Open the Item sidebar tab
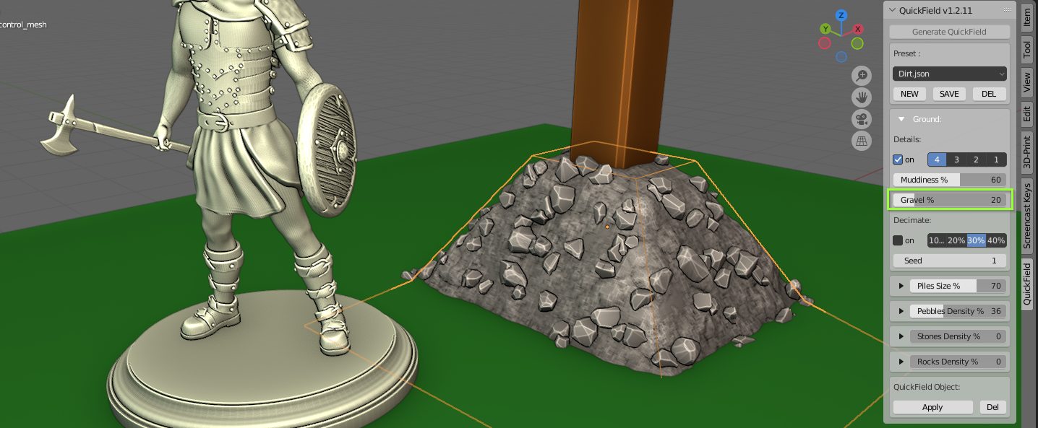The width and height of the screenshot is (1038, 428). tap(1026, 17)
